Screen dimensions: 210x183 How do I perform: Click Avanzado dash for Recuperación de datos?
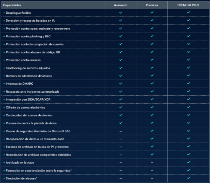121,139
